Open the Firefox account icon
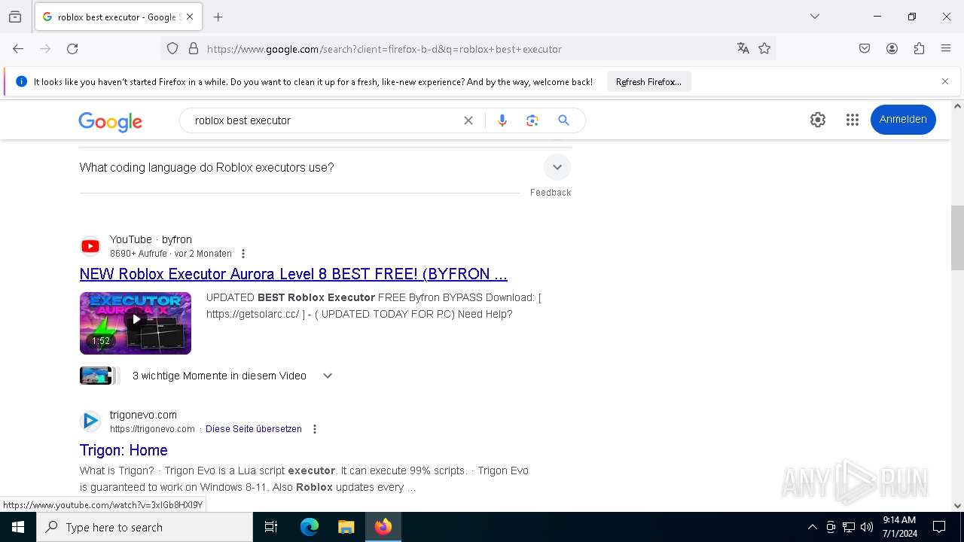The width and height of the screenshot is (964, 542). pyautogui.click(x=892, y=49)
